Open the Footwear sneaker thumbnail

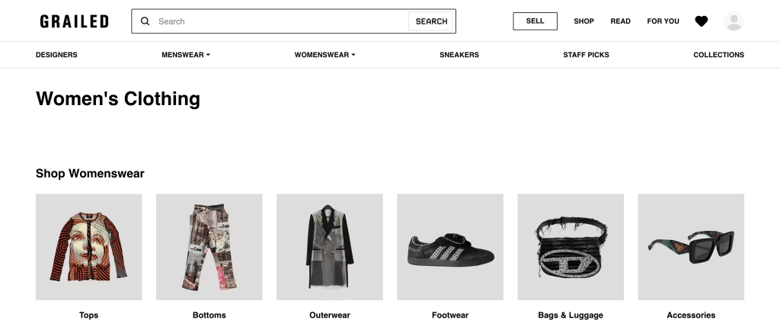pyautogui.click(x=449, y=247)
